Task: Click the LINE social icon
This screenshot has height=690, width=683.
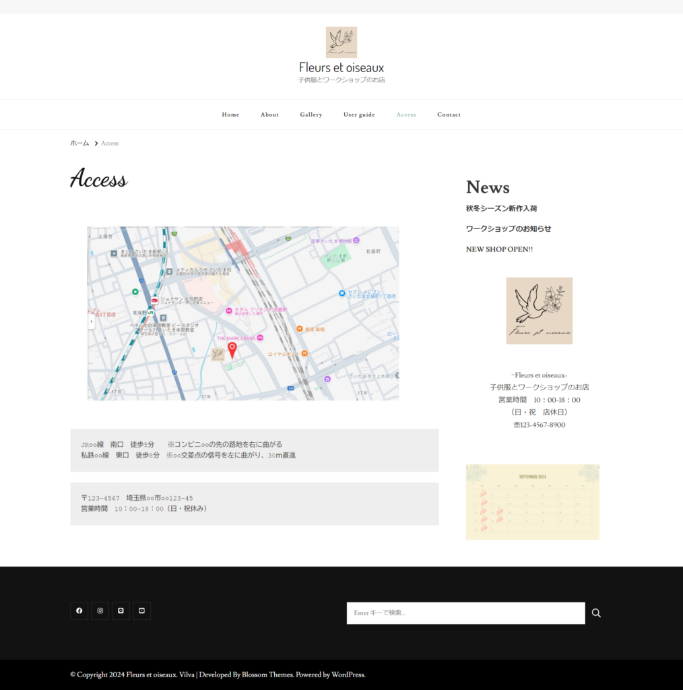Action: tap(121, 610)
